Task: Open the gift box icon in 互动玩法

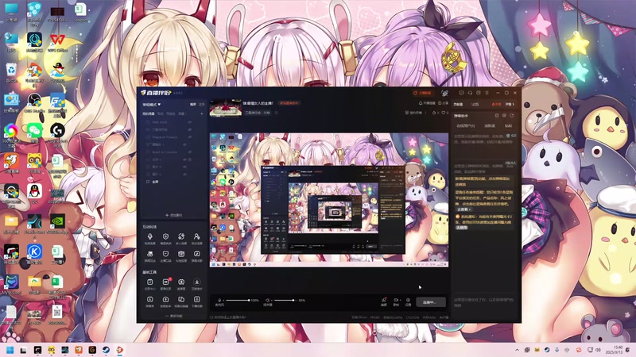Action: click(181, 255)
